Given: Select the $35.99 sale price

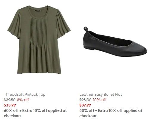Looking at the screenshot, I should (x=10, y=105).
